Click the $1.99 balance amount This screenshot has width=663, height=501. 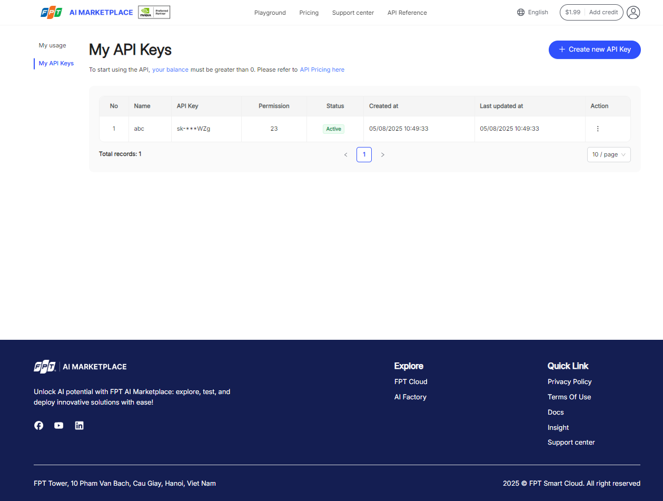coord(573,12)
